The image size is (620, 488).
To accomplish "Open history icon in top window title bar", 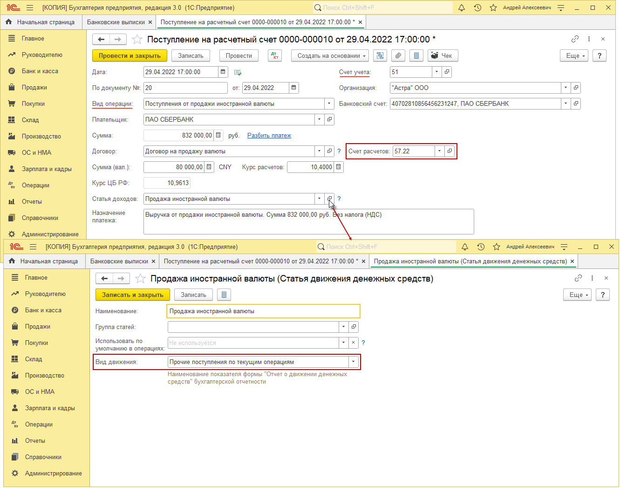I will pos(477,7).
